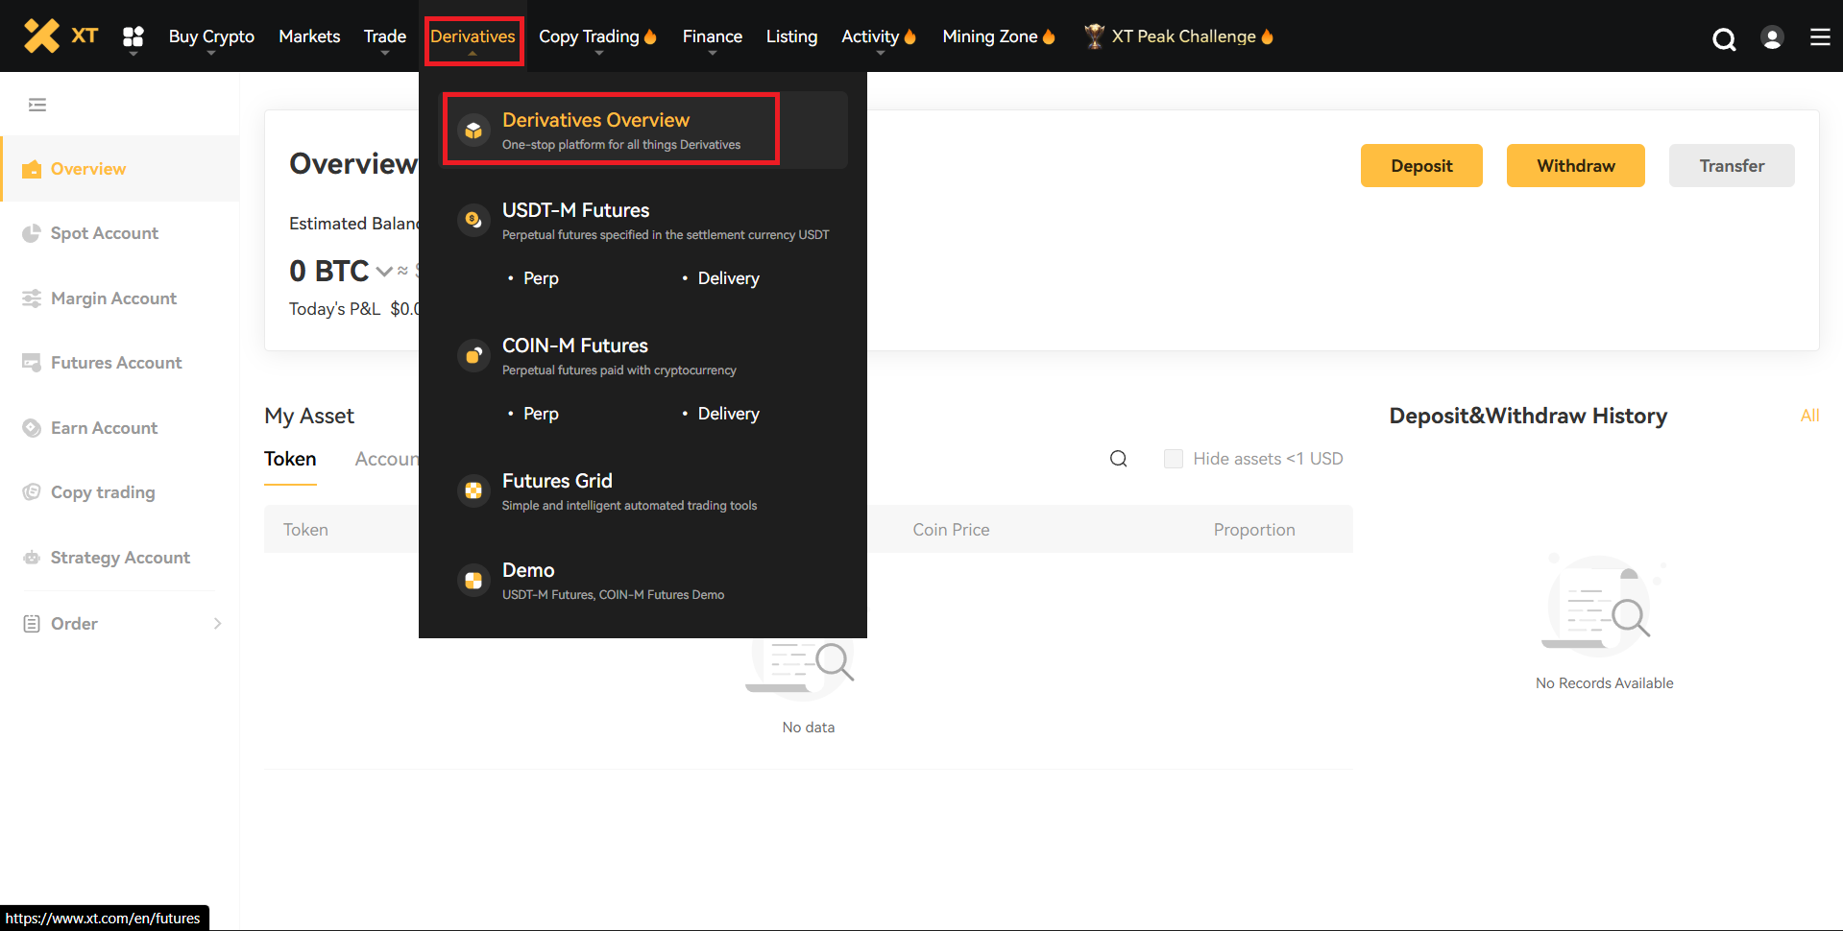Click the search magnifier in top bar

point(1724,38)
